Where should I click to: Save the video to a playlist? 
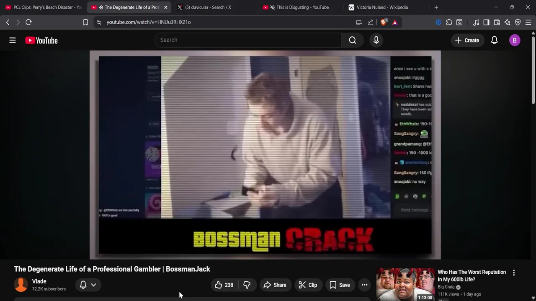(340, 285)
